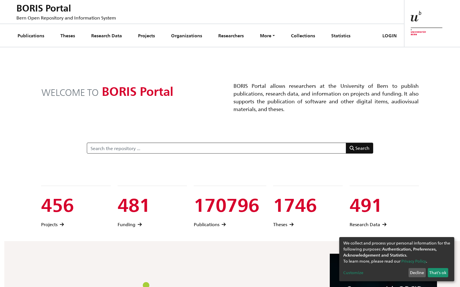
Task: Open the 170796 Publications link
Action: (x=210, y=224)
